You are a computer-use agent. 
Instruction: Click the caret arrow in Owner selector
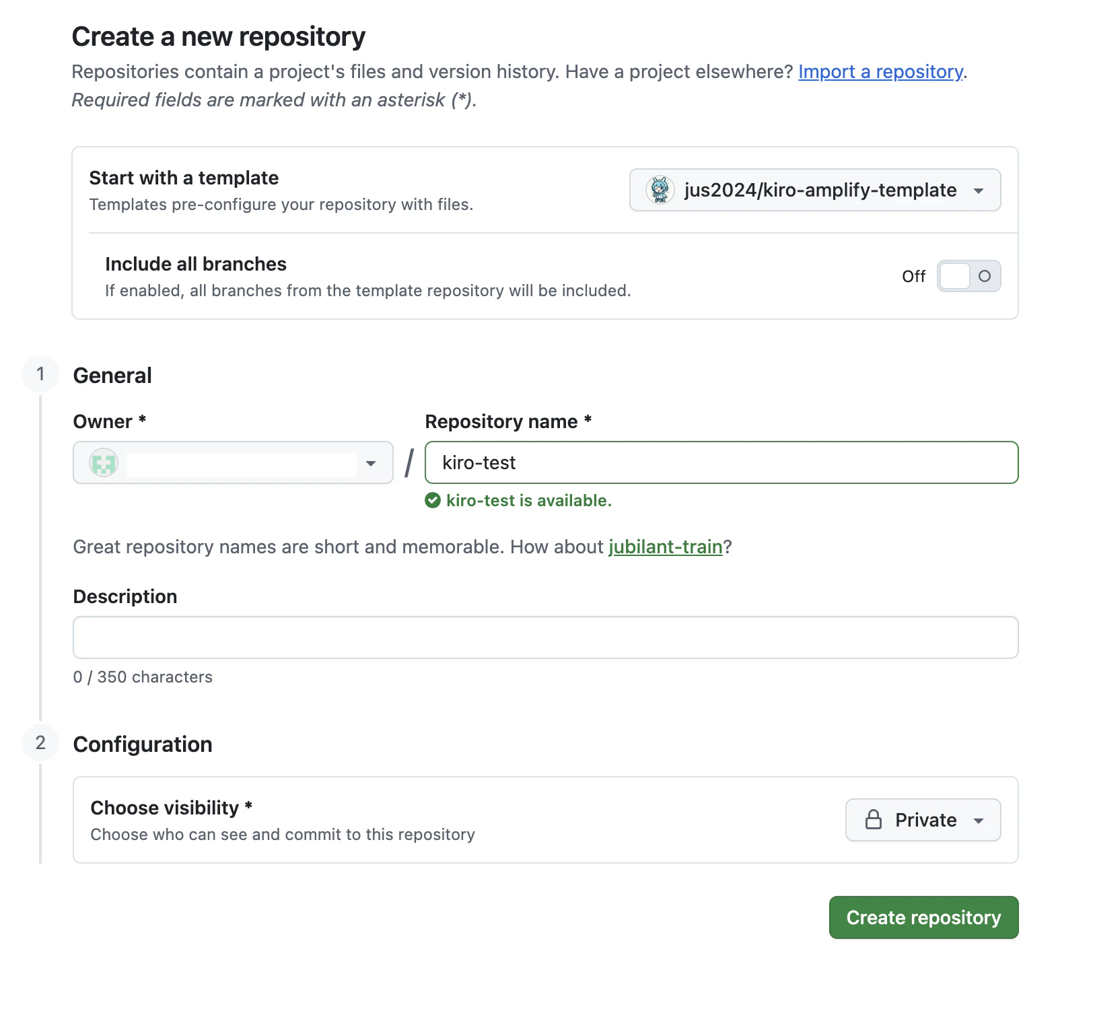(x=371, y=464)
